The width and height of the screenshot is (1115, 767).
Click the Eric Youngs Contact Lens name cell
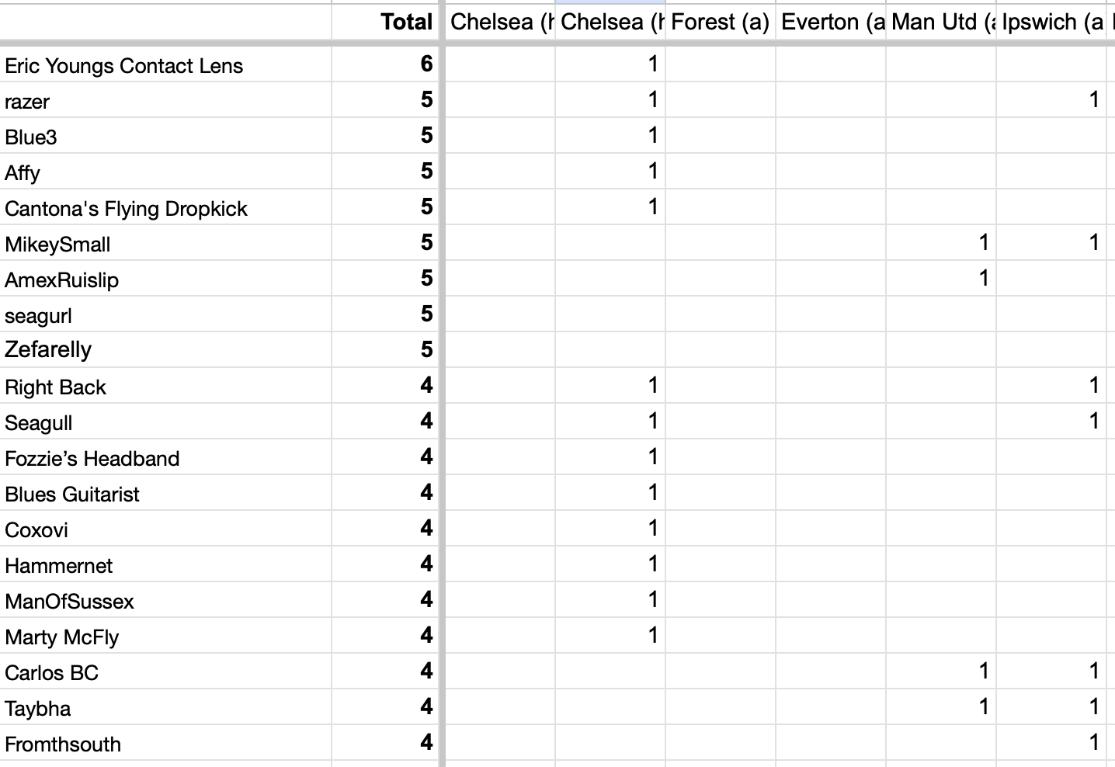165,64
